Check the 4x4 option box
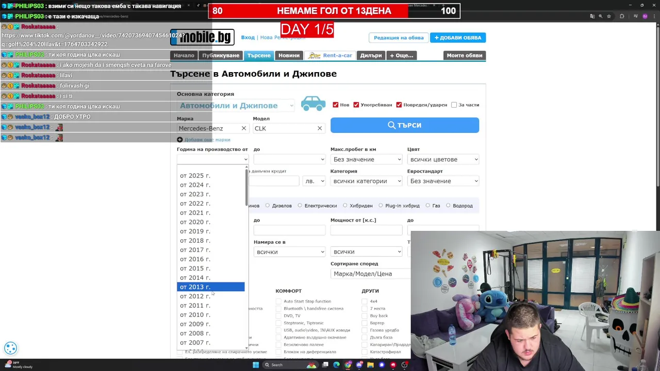The height and width of the screenshot is (371, 660). point(365,301)
